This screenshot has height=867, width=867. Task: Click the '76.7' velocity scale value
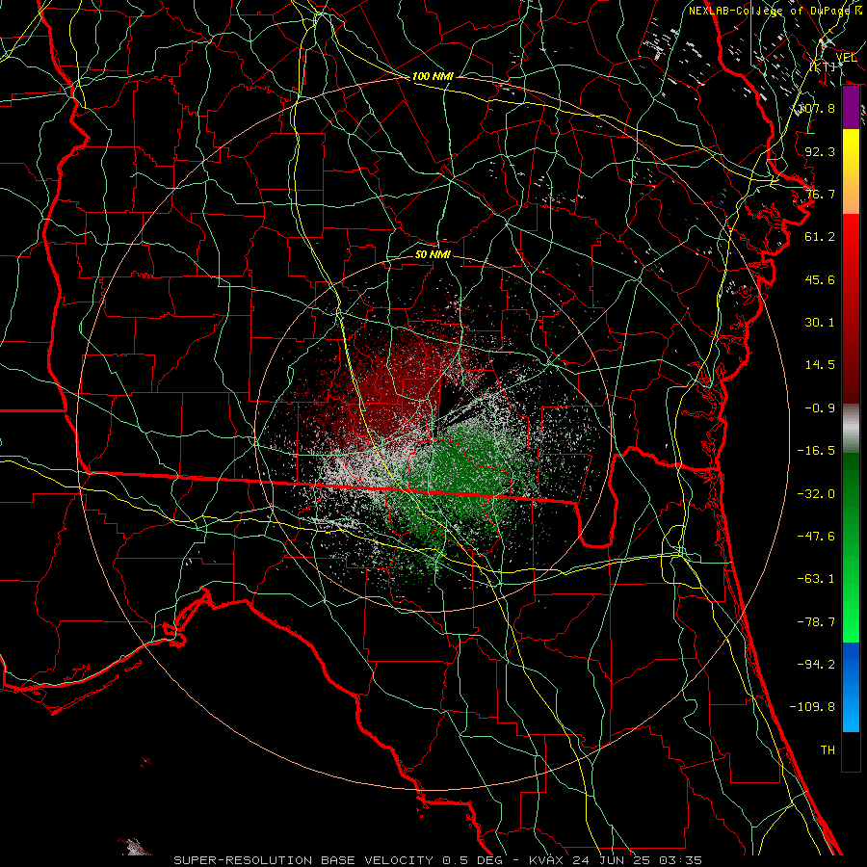820,194
